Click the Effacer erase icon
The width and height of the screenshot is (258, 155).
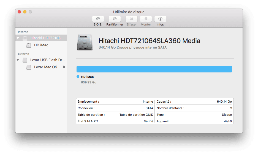(131, 19)
